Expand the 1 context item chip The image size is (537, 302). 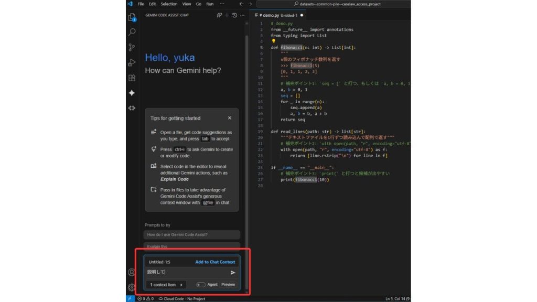[x=166, y=285]
